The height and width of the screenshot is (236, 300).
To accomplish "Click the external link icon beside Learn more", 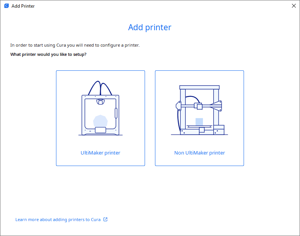I will (x=105, y=220).
